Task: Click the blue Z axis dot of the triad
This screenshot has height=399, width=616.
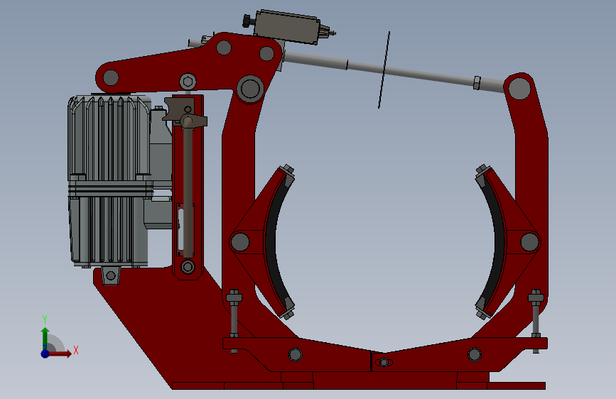Action: coord(45,354)
